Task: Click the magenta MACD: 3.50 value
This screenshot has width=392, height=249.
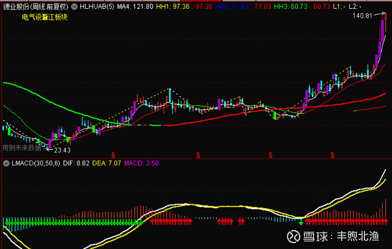Action: coord(141,163)
